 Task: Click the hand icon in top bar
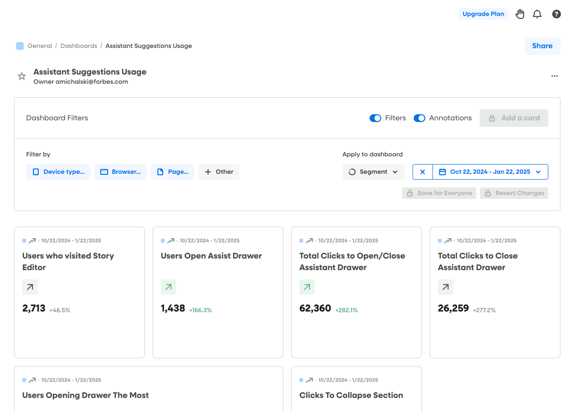pos(520,14)
